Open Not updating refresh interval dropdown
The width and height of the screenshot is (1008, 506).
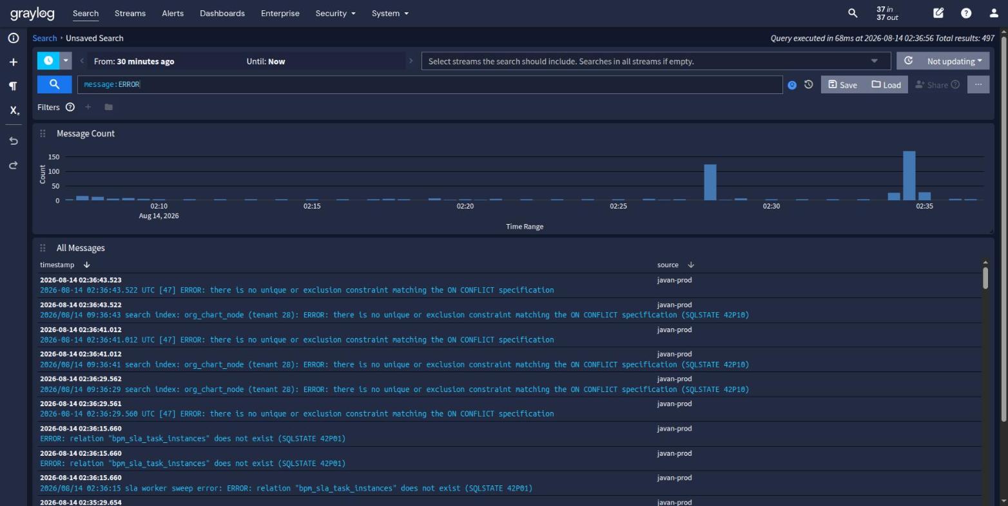click(955, 61)
